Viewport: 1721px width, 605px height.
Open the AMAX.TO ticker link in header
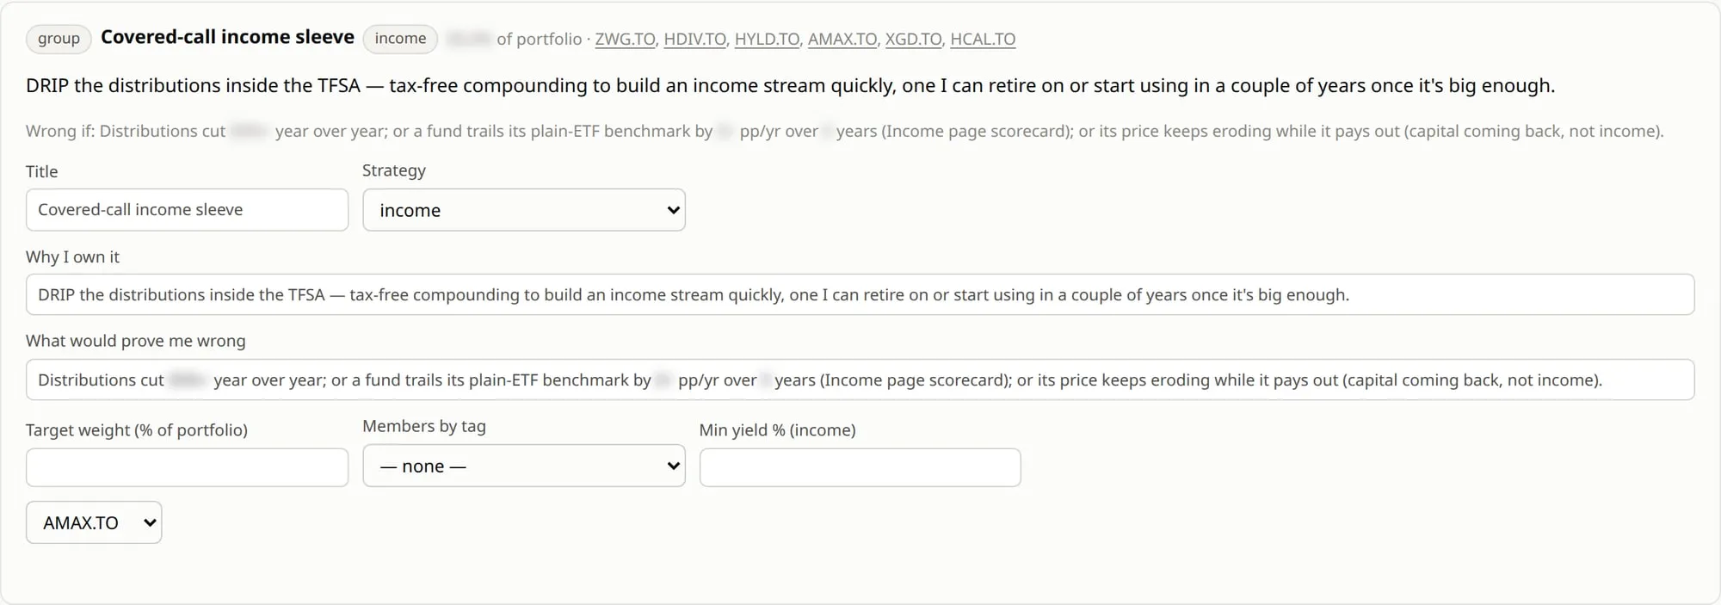842,39
